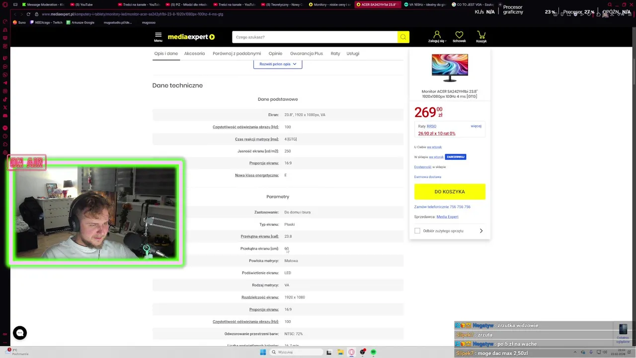
Task: Open the więcej installments link
Action: [476, 126]
